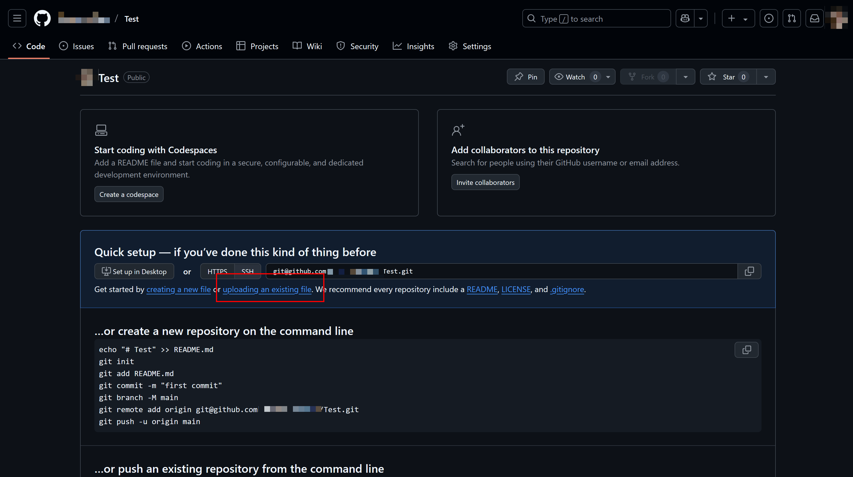Click the GitHub logo icon
Screen dimensions: 853x477
[x=42, y=18]
